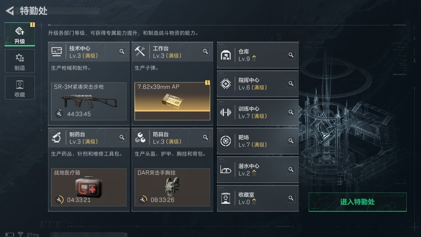This screenshot has width=421, height=237.
Task: Click the back arrow next to 特勤处
Action: point(10,11)
